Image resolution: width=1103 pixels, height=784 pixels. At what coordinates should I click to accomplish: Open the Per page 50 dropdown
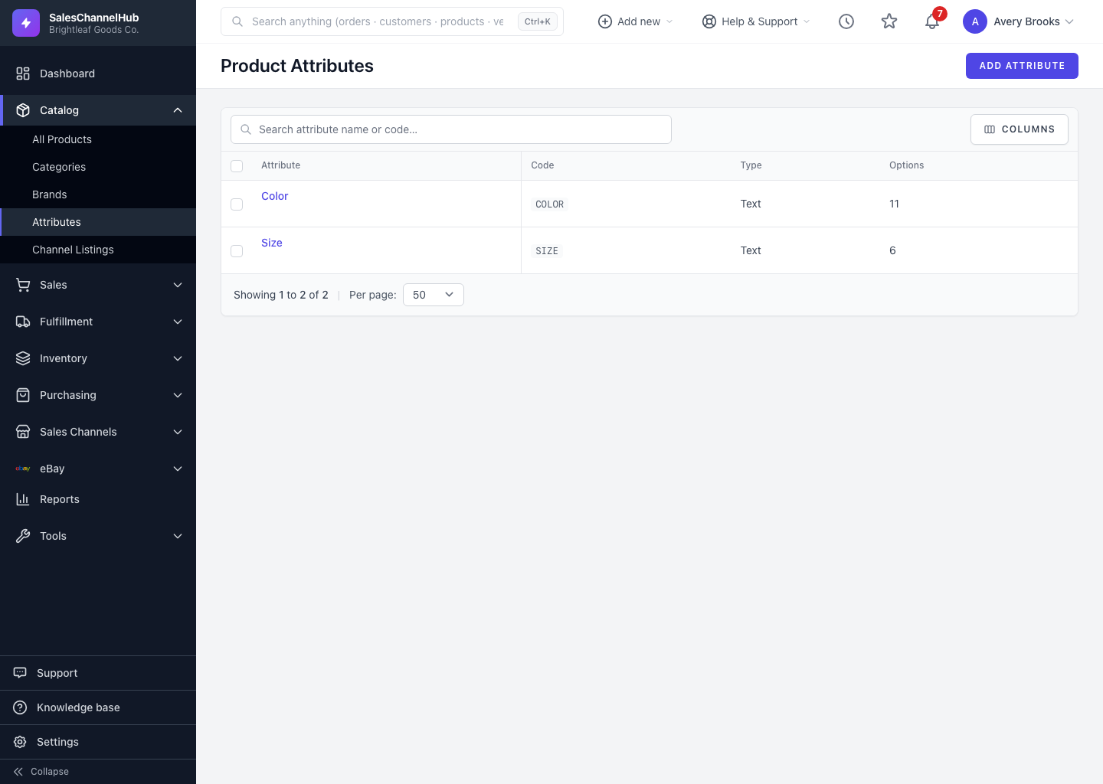click(x=434, y=295)
